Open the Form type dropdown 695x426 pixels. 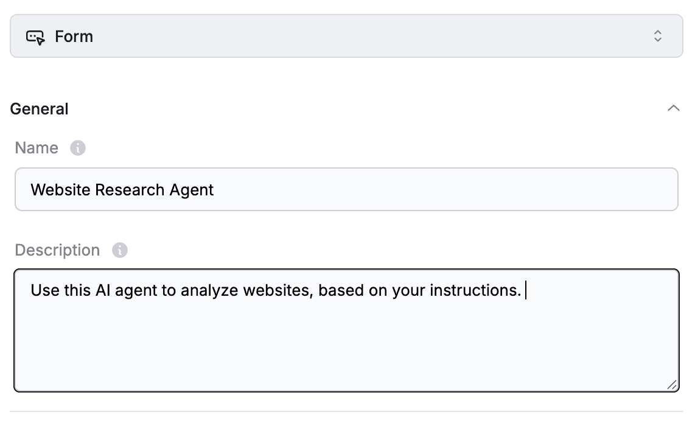(346, 36)
